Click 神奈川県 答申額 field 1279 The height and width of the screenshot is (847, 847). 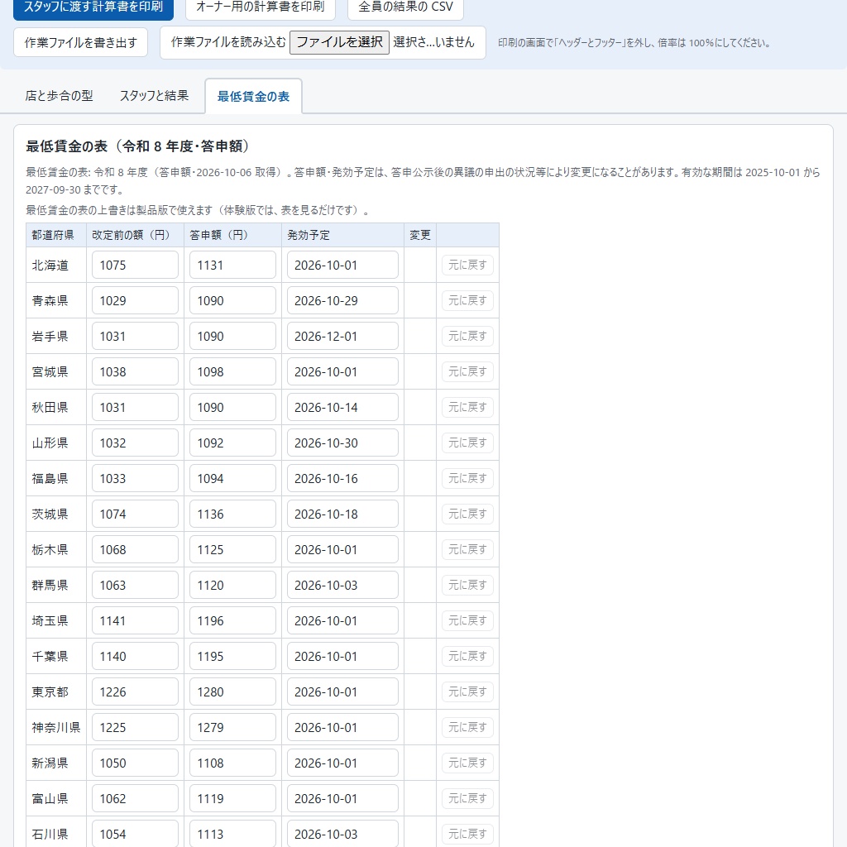tap(232, 728)
